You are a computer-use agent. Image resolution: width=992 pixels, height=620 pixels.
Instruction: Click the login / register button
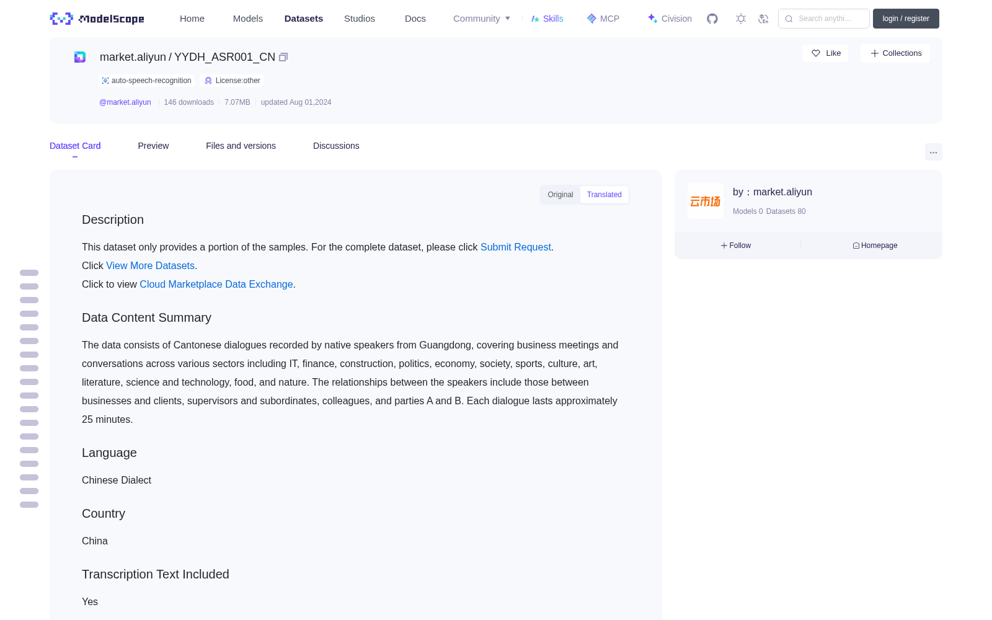906,19
